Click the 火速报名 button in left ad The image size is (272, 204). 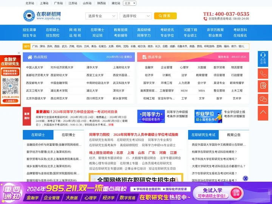pyautogui.click(x=10, y=101)
